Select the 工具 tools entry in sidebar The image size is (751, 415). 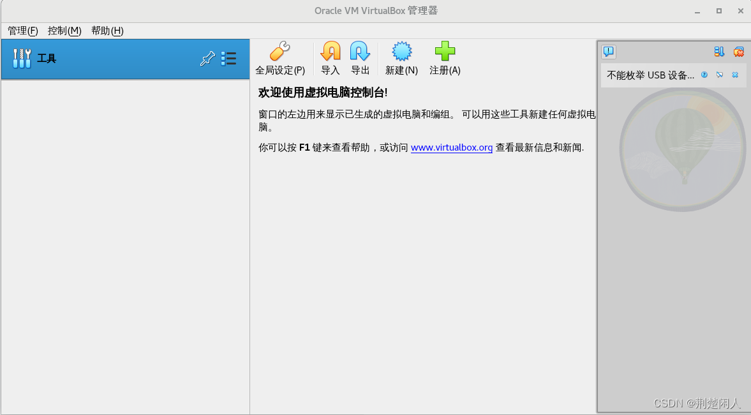click(126, 59)
